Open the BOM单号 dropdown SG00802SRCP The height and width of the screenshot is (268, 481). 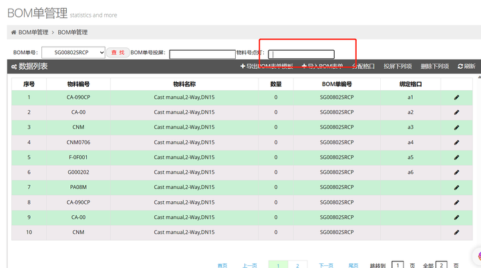[x=73, y=53]
